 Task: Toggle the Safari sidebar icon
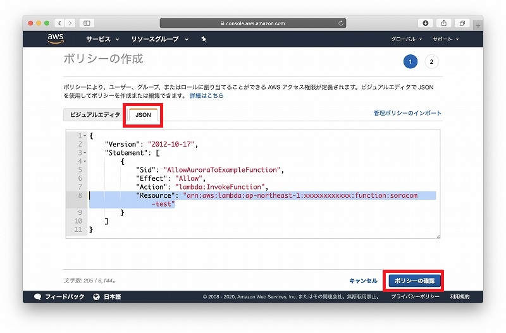pyautogui.click(x=87, y=23)
